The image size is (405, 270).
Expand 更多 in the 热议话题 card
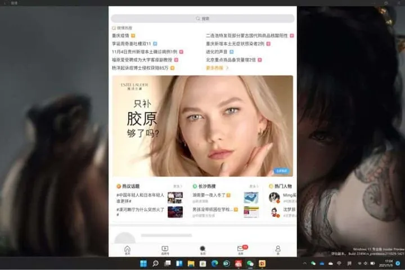point(178,186)
